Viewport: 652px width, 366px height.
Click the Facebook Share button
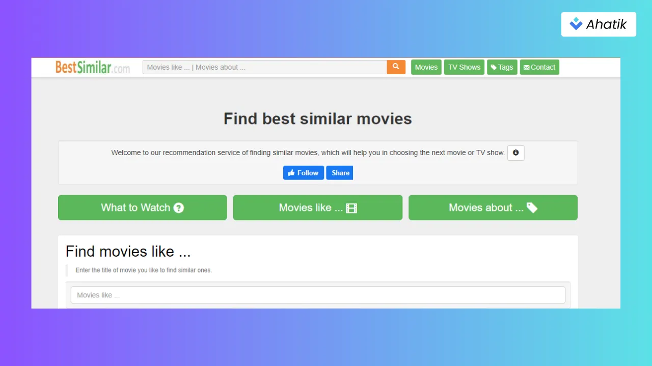tap(340, 173)
